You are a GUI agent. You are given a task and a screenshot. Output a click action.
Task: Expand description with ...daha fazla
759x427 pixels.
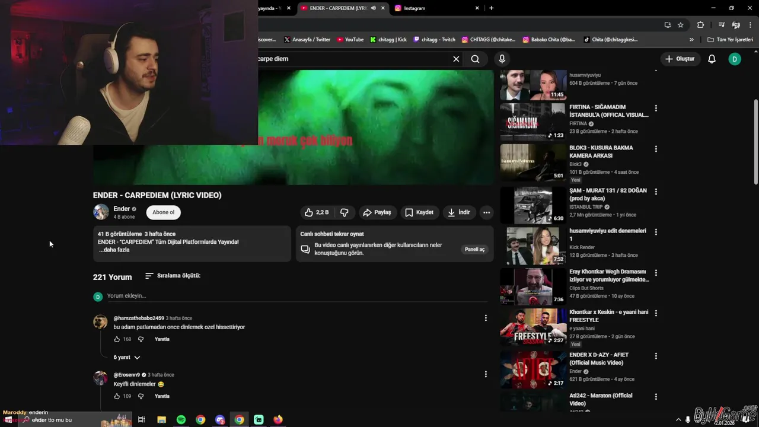coord(114,250)
